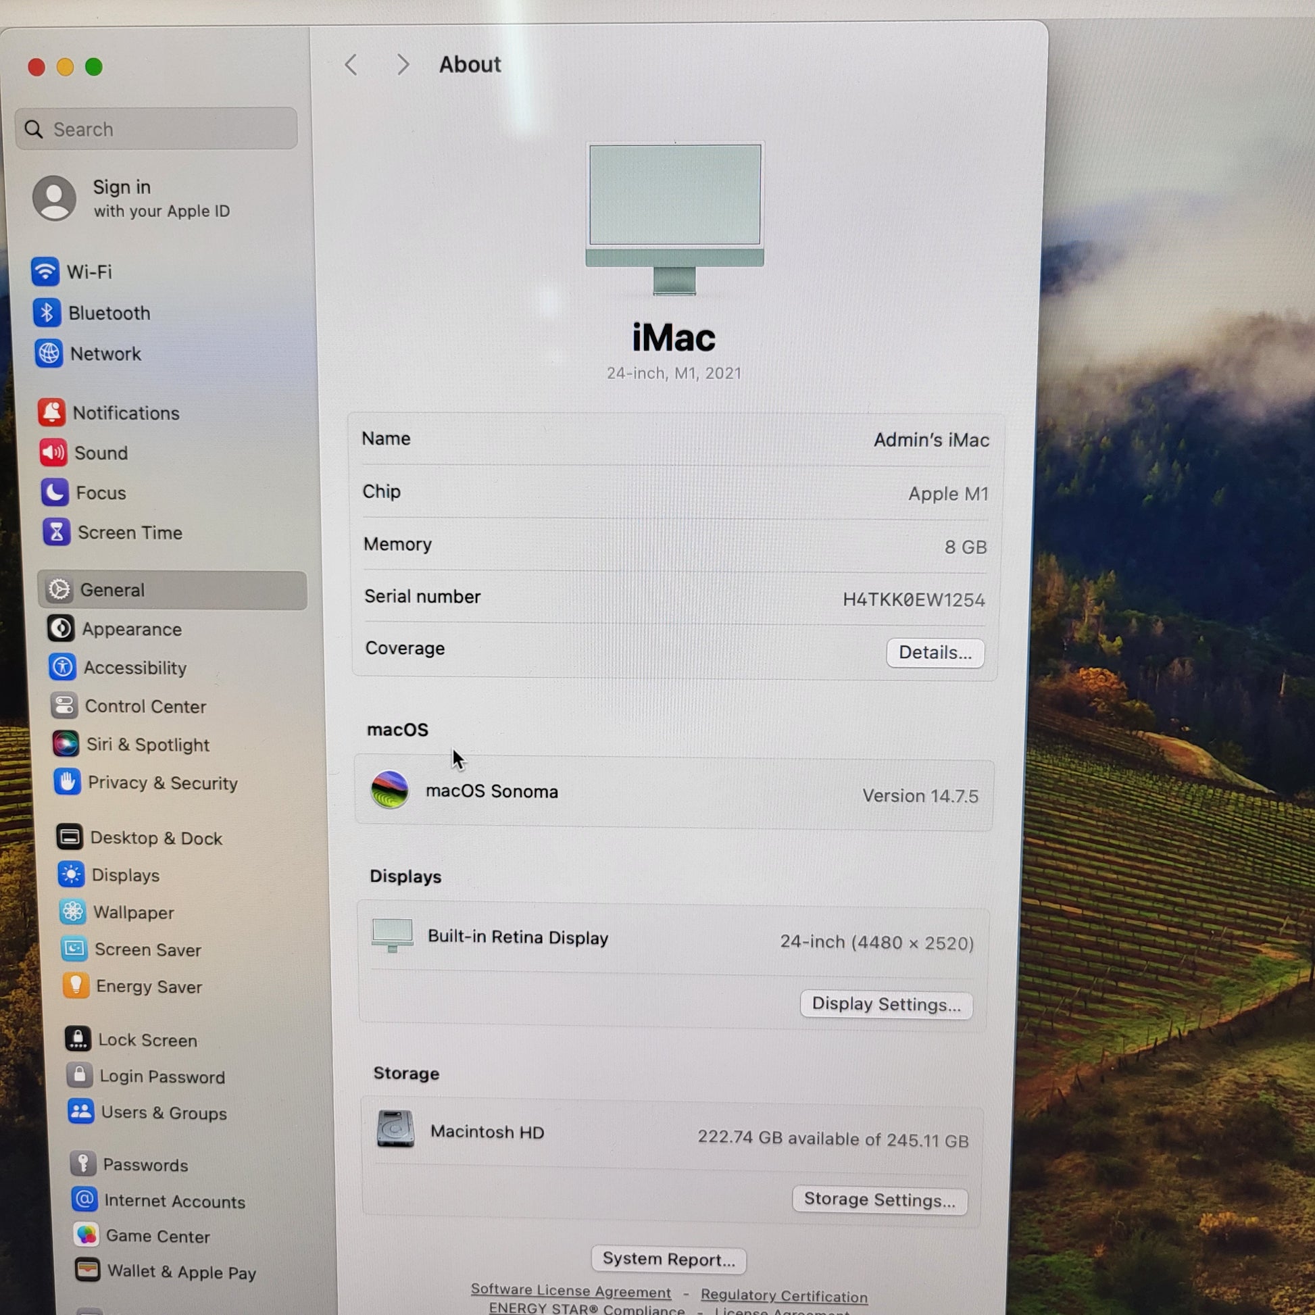Click in the Search field

coord(157,128)
